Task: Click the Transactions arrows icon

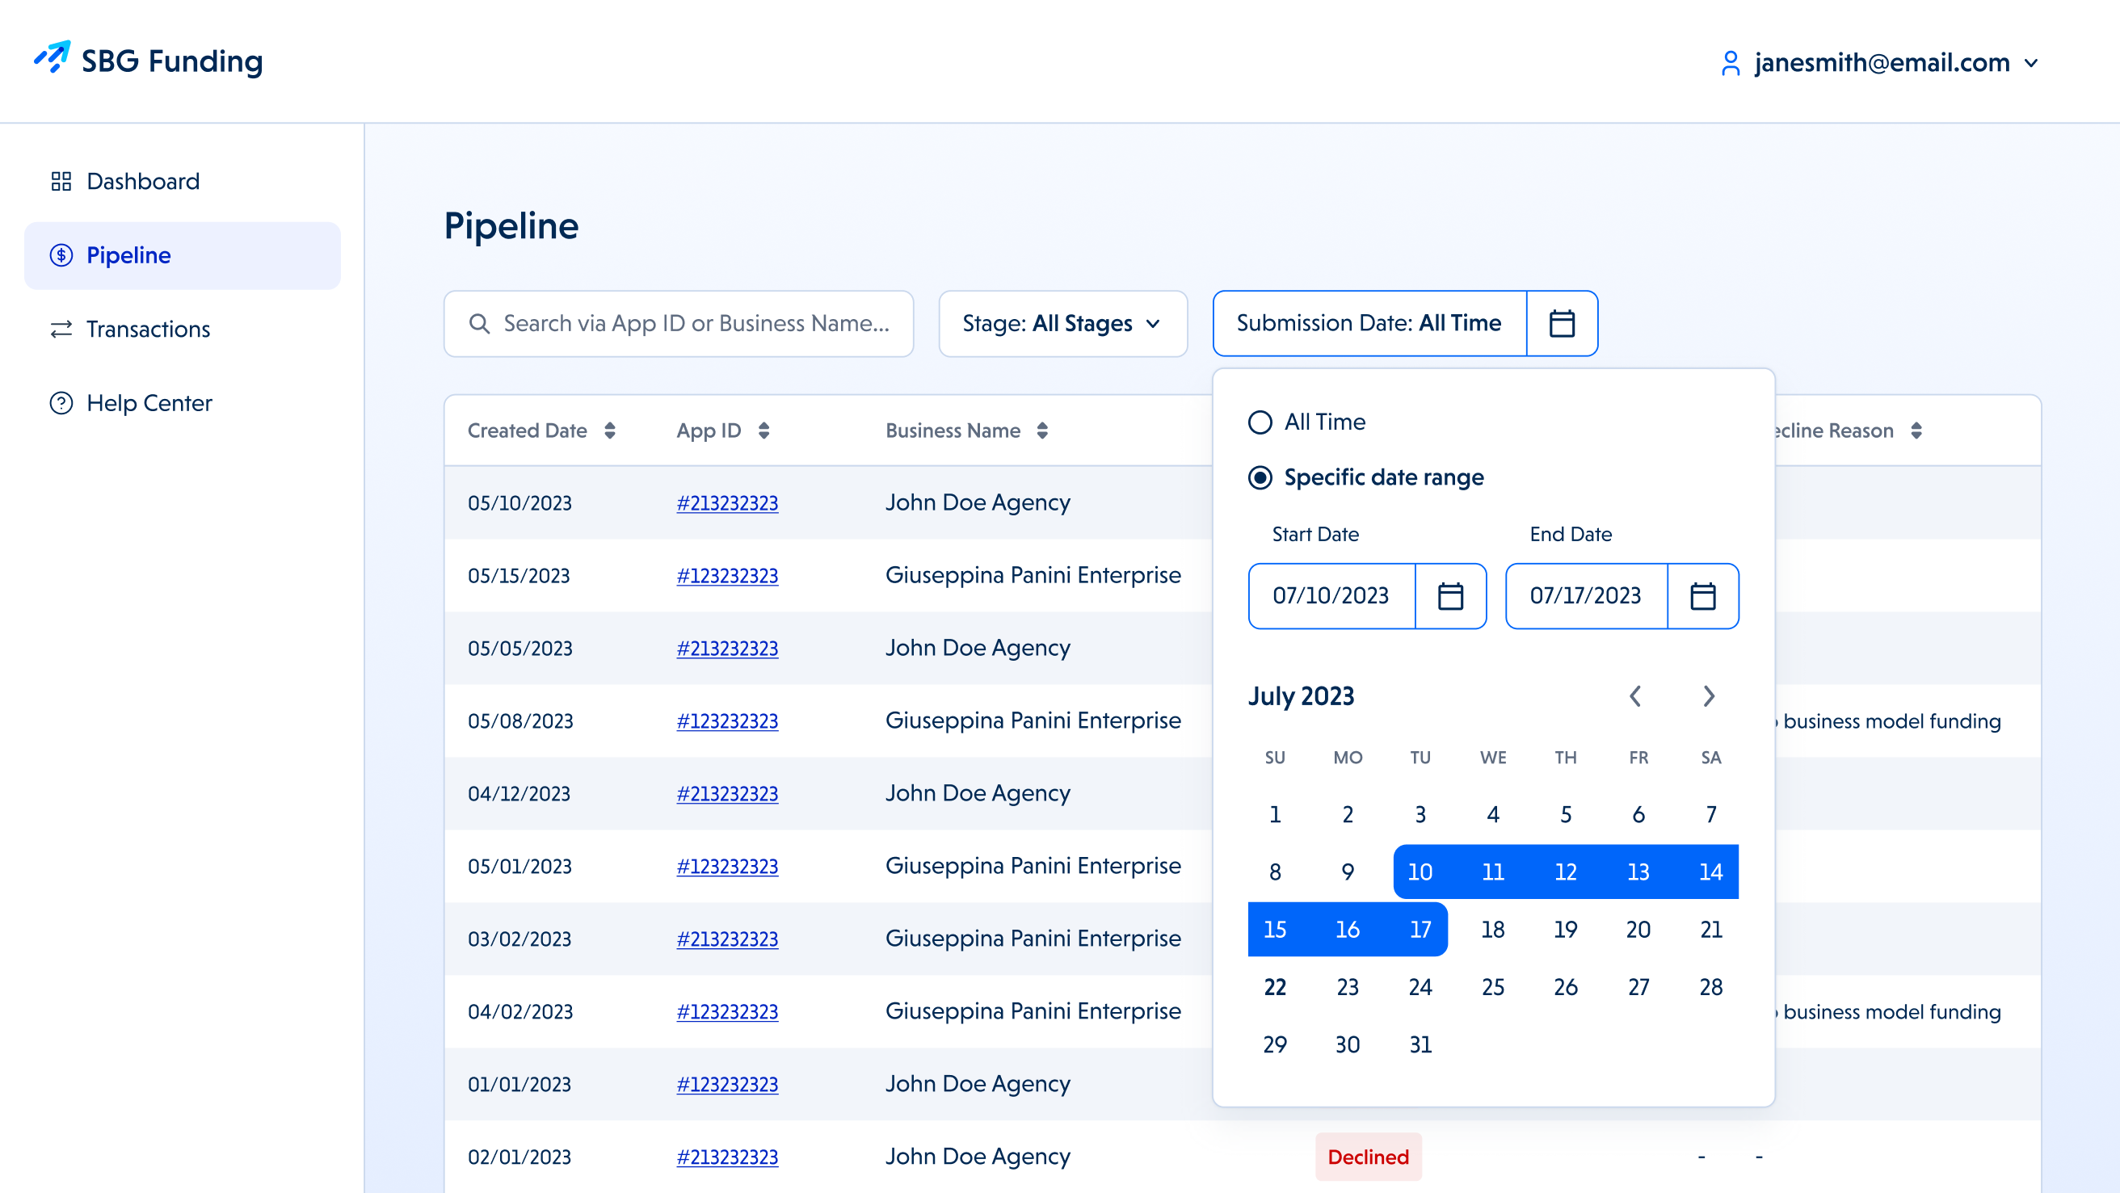Action: 61,329
